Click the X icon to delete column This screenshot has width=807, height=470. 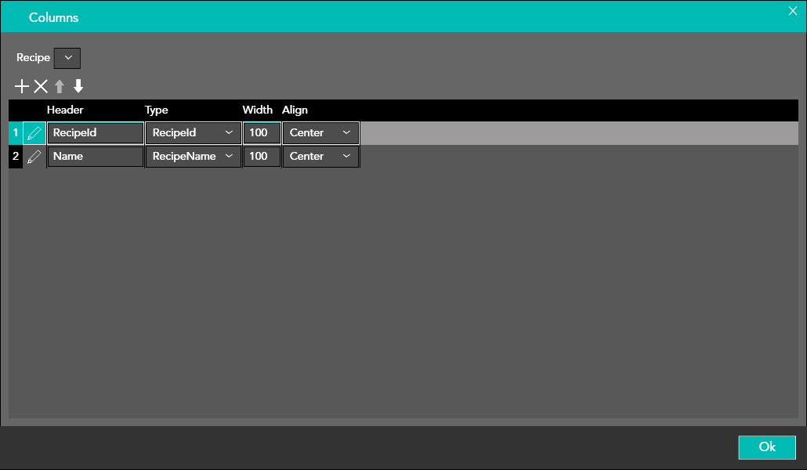41,86
